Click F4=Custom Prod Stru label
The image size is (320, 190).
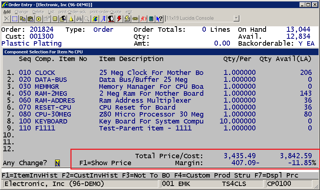tap(212, 175)
